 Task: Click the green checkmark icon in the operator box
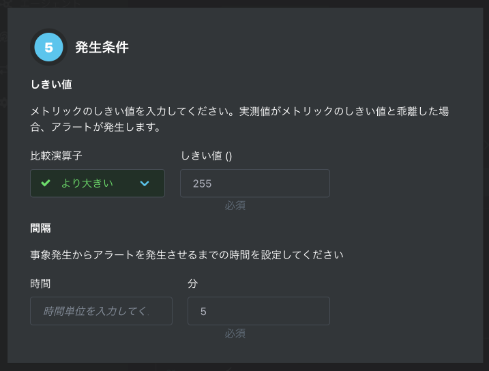[x=46, y=183]
